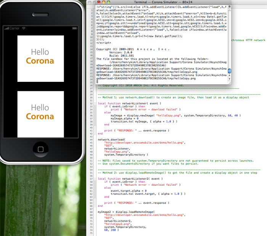Click "myImage.alpha = 0" code line

coord(125,118)
